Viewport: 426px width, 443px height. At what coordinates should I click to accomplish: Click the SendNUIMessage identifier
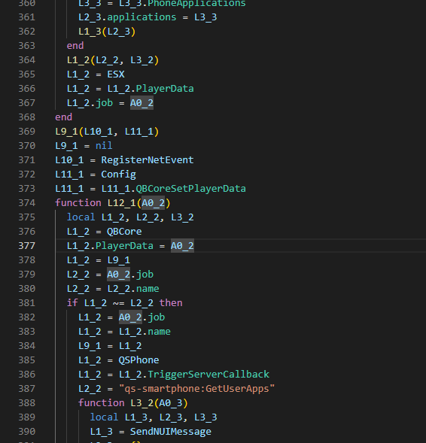[170, 431]
